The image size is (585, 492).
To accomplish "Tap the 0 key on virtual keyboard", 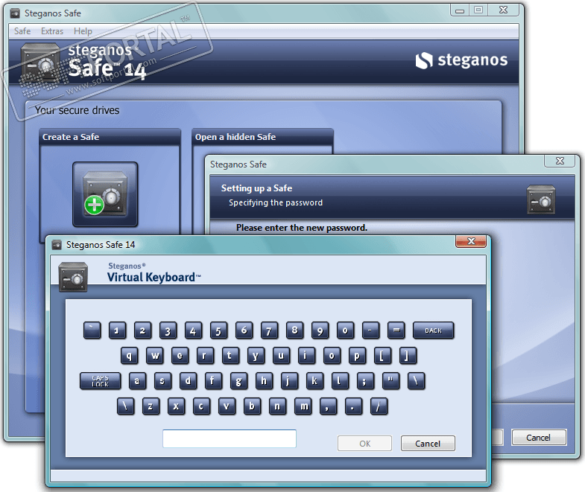I will 346,330.
